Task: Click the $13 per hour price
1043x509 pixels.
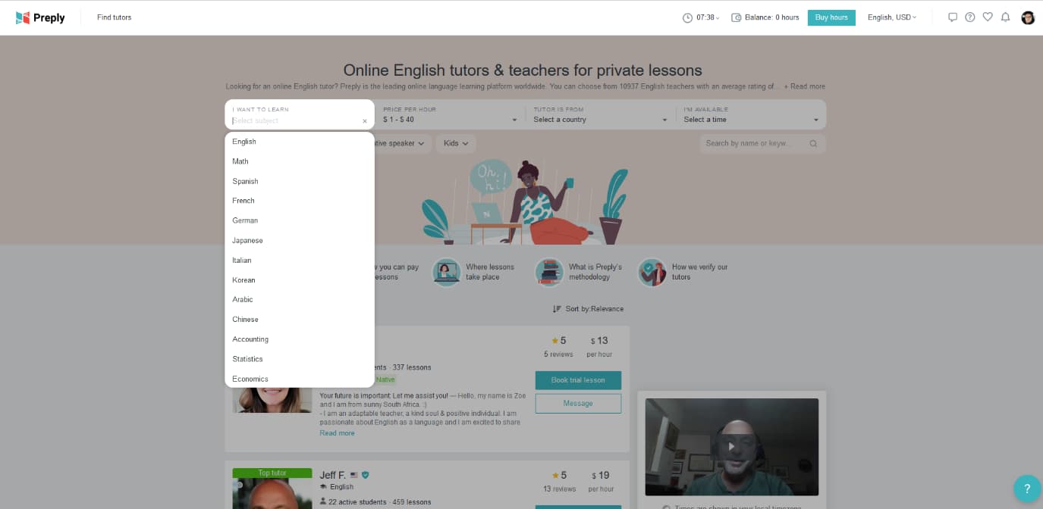Action: [599, 346]
